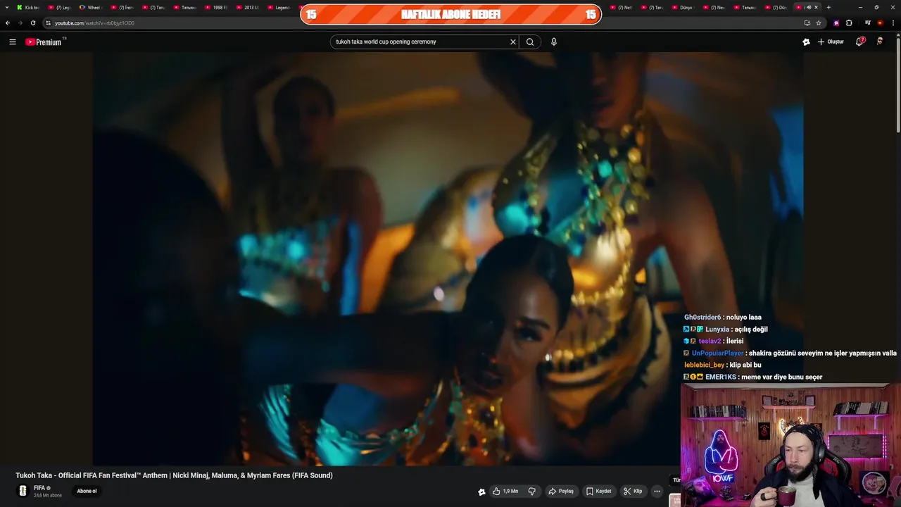Switch to the Kick tab
Screen dimensions: 901x507
pos(28,7)
